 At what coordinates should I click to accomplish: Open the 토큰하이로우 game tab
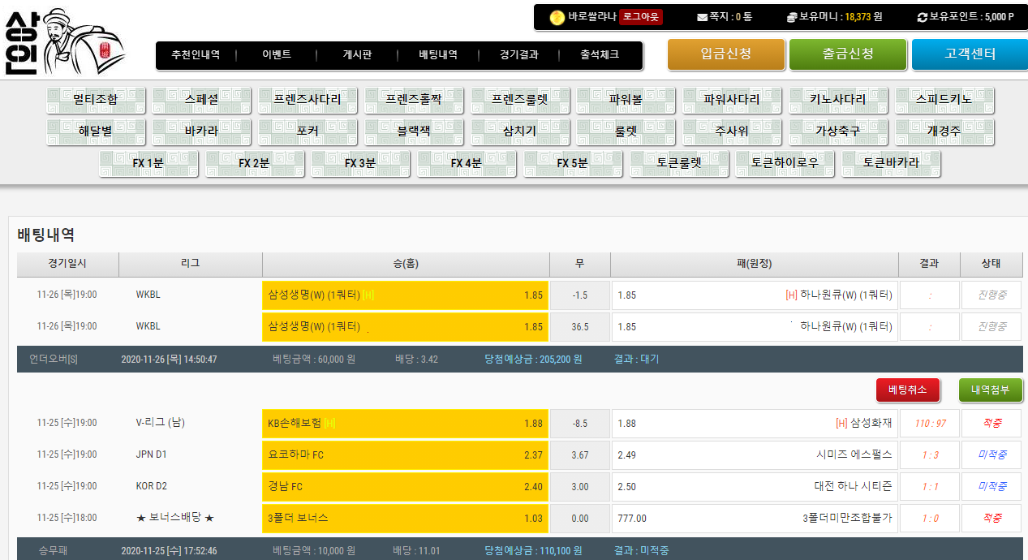coord(785,163)
